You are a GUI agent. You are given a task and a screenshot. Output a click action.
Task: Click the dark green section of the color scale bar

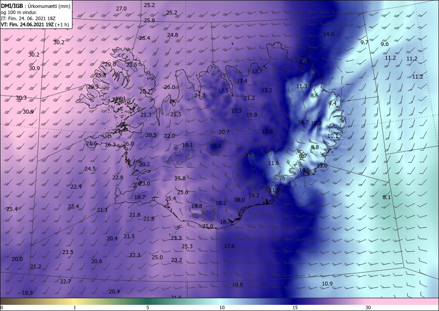click(x=148, y=302)
